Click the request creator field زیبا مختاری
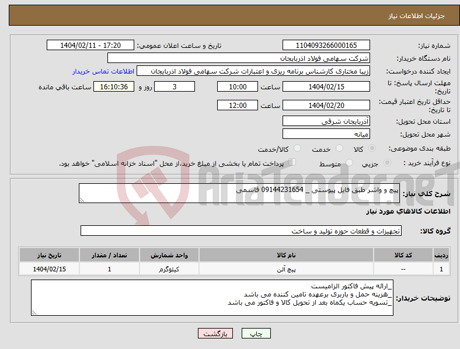Viewport: 460px width, 349px height. 253,71
